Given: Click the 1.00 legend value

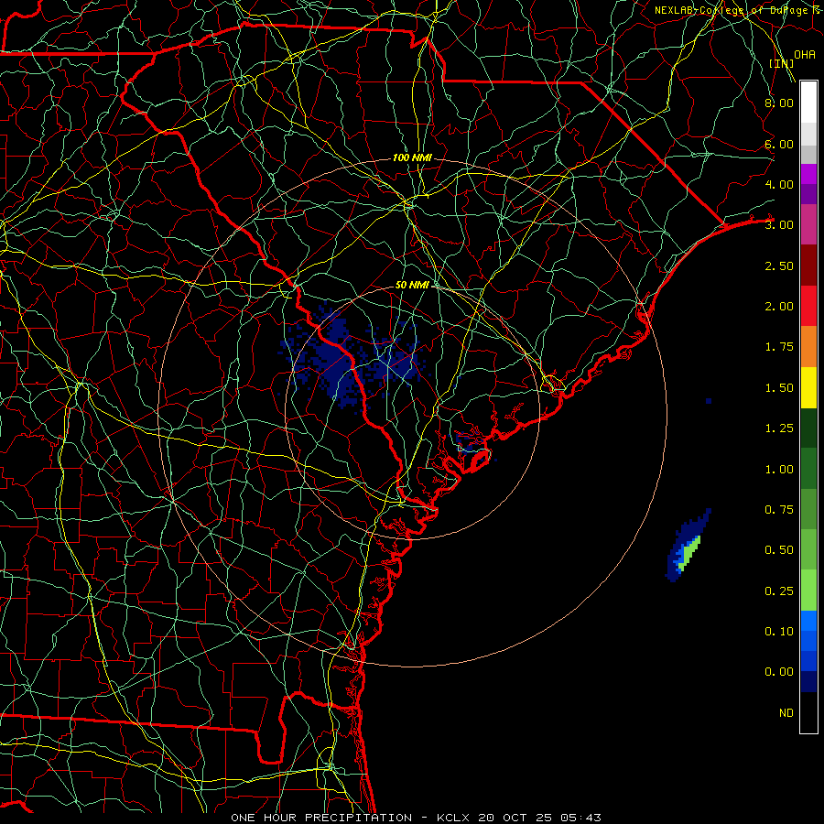Looking at the screenshot, I should coord(779,470).
